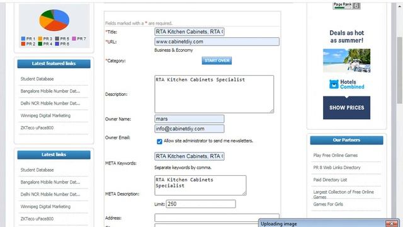Click the Address input field
This screenshot has width=403, height=227.
point(217,218)
